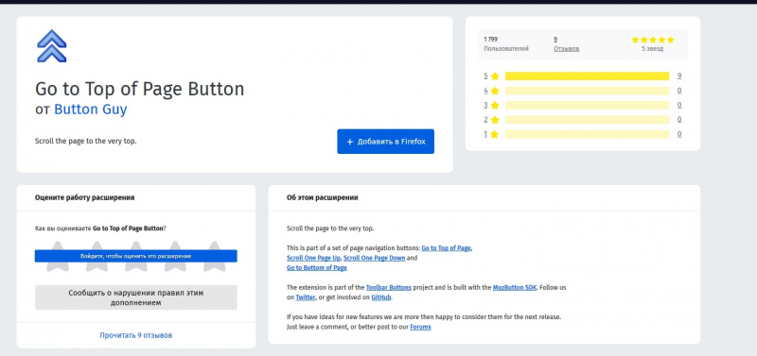Rate the extension with one star
Screen dimensions: 757x356
[x=58, y=256]
